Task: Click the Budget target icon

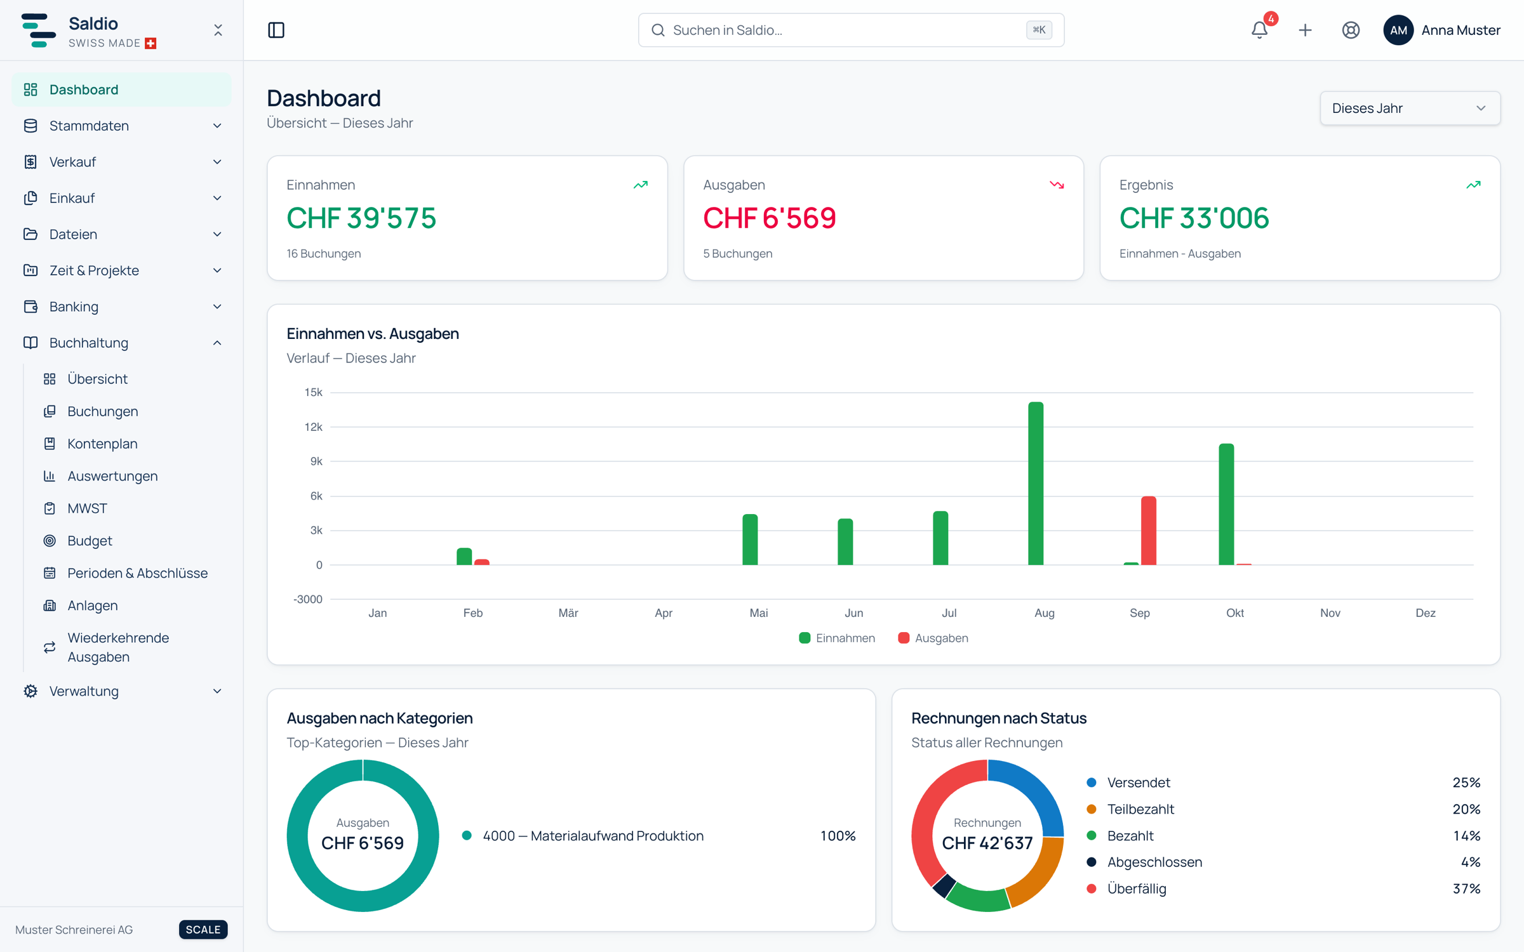Action: tap(50, 541)
